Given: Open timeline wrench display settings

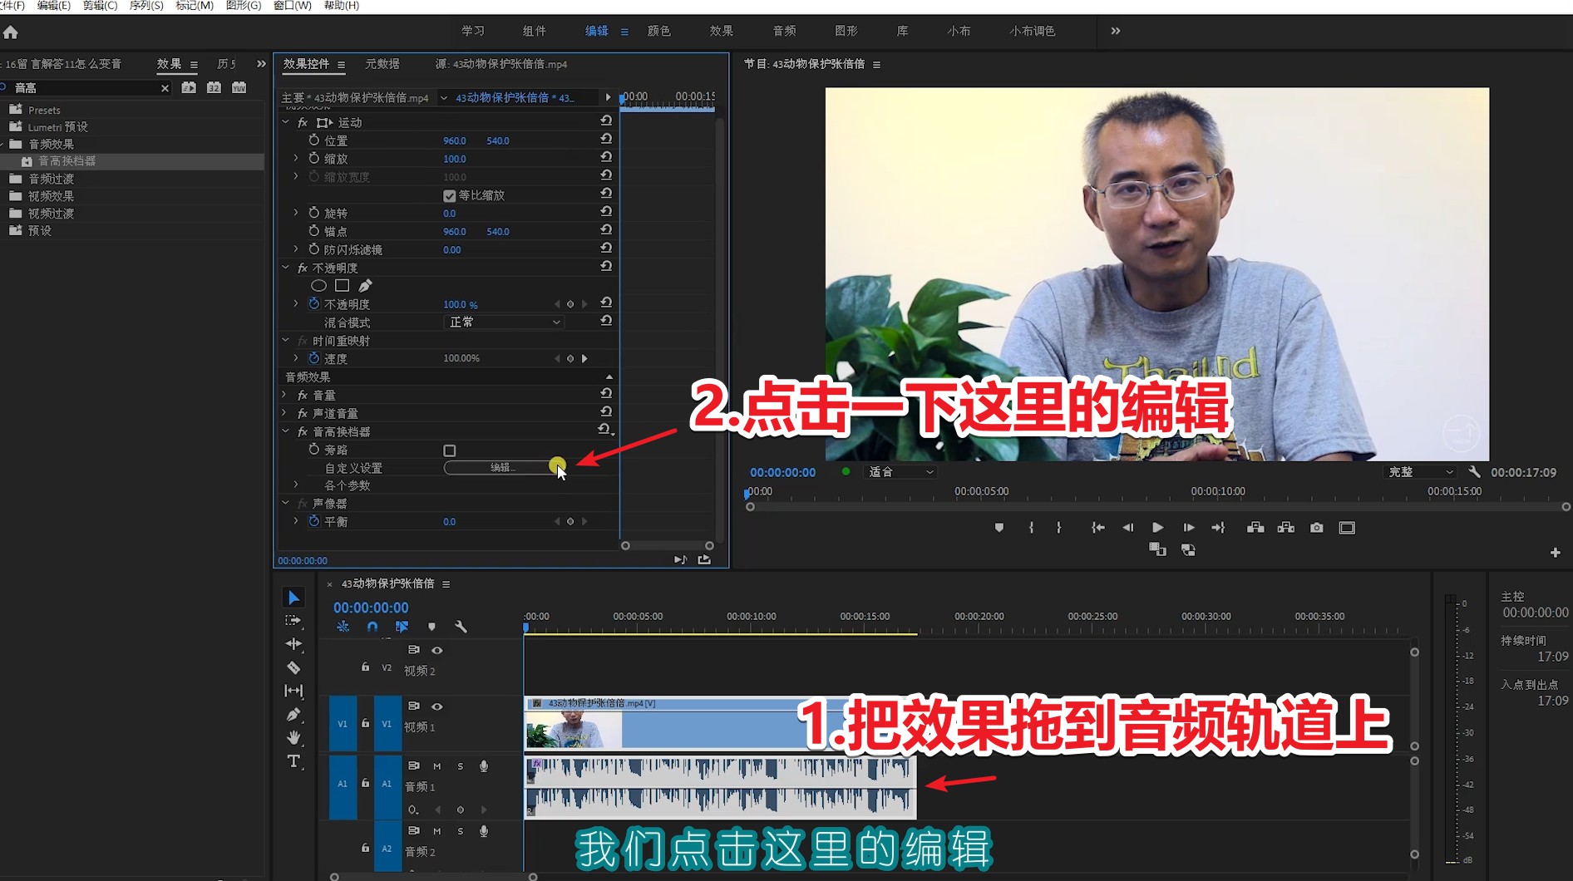Looking at the screenshot, I should [x=461, y=627].
